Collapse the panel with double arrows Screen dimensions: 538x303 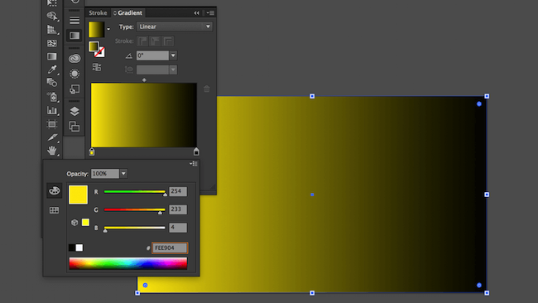point(197,13)
